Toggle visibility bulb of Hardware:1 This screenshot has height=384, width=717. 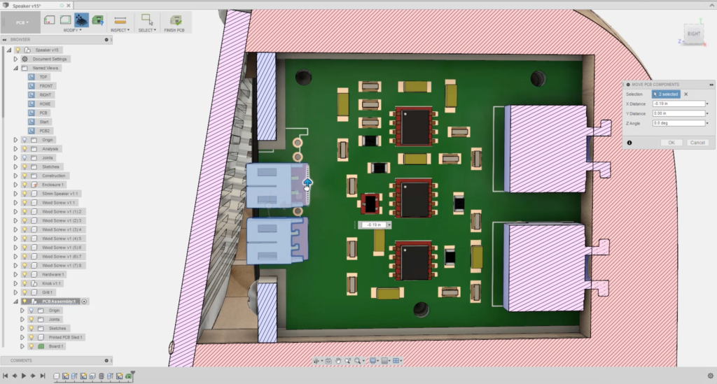tap(25, 274)
